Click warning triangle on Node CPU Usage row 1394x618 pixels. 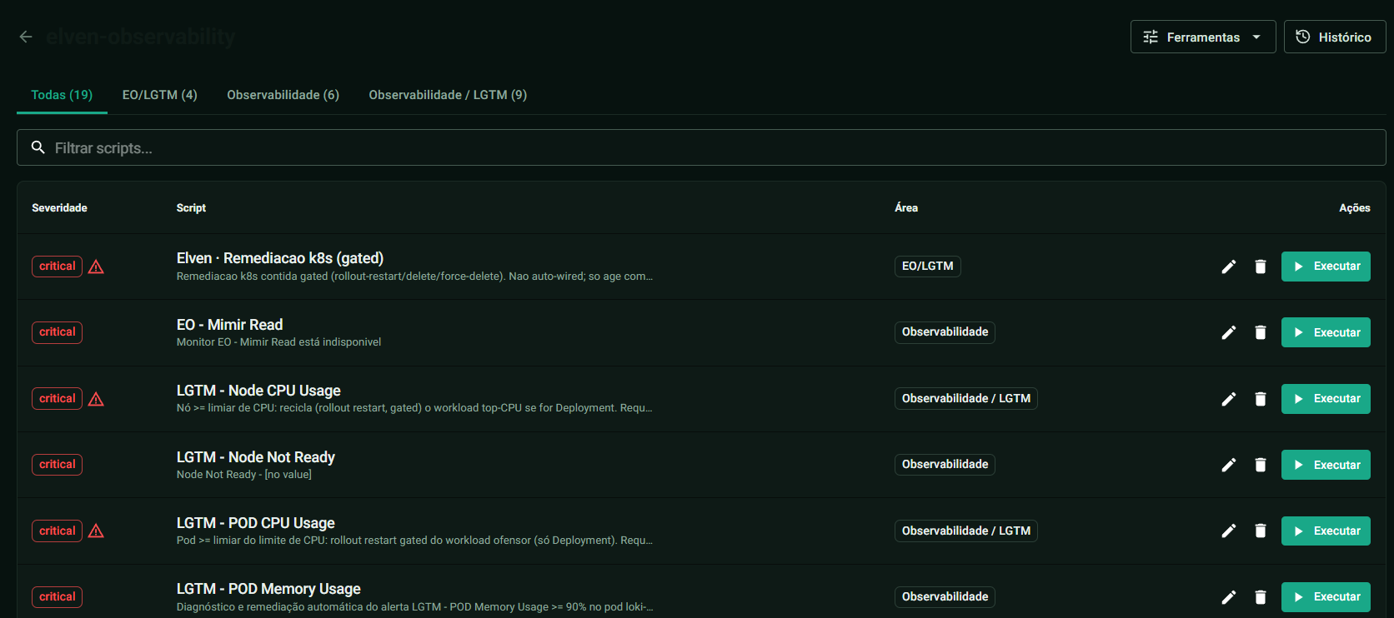point(96,399)
